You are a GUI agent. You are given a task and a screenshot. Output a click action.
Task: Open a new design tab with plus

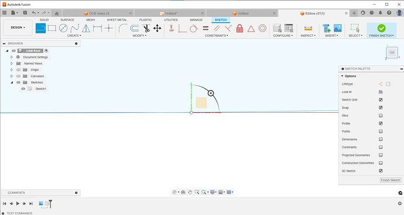(354, 13)
